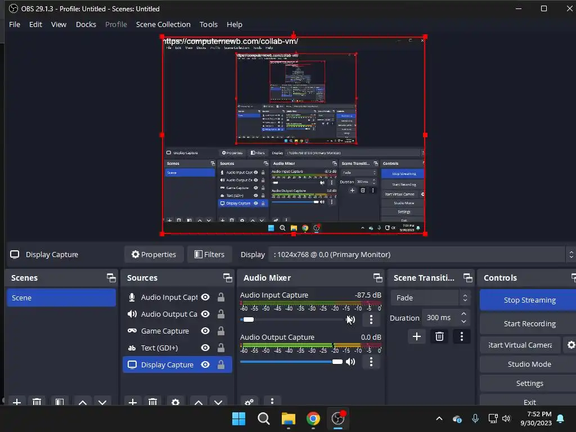The height and width of the screenshot is (432, 576).
Task: Move scene down arrow in Scenes panel
Action: 102,402
